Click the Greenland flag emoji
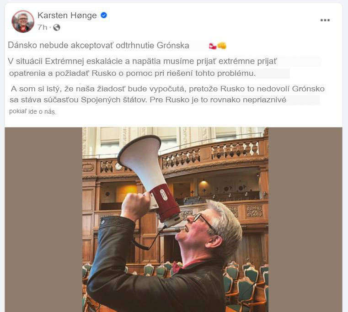This screenshot has height=312, width=348. (212, 46)
